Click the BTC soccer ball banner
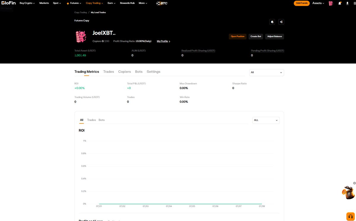This screenshot has height=221, width=356. (x=162, y=3)
